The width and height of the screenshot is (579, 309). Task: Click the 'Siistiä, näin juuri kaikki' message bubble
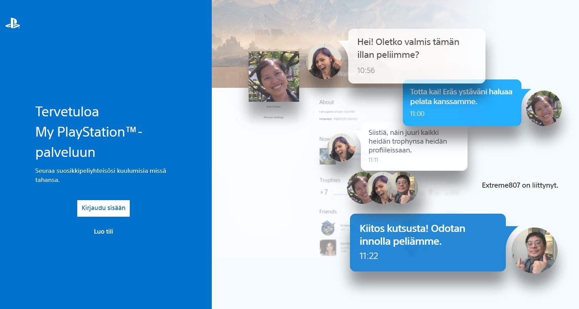coord(414,146)
